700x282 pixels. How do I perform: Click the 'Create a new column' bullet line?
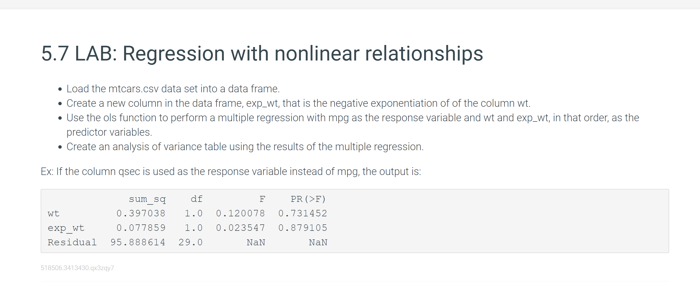[298, 103]
